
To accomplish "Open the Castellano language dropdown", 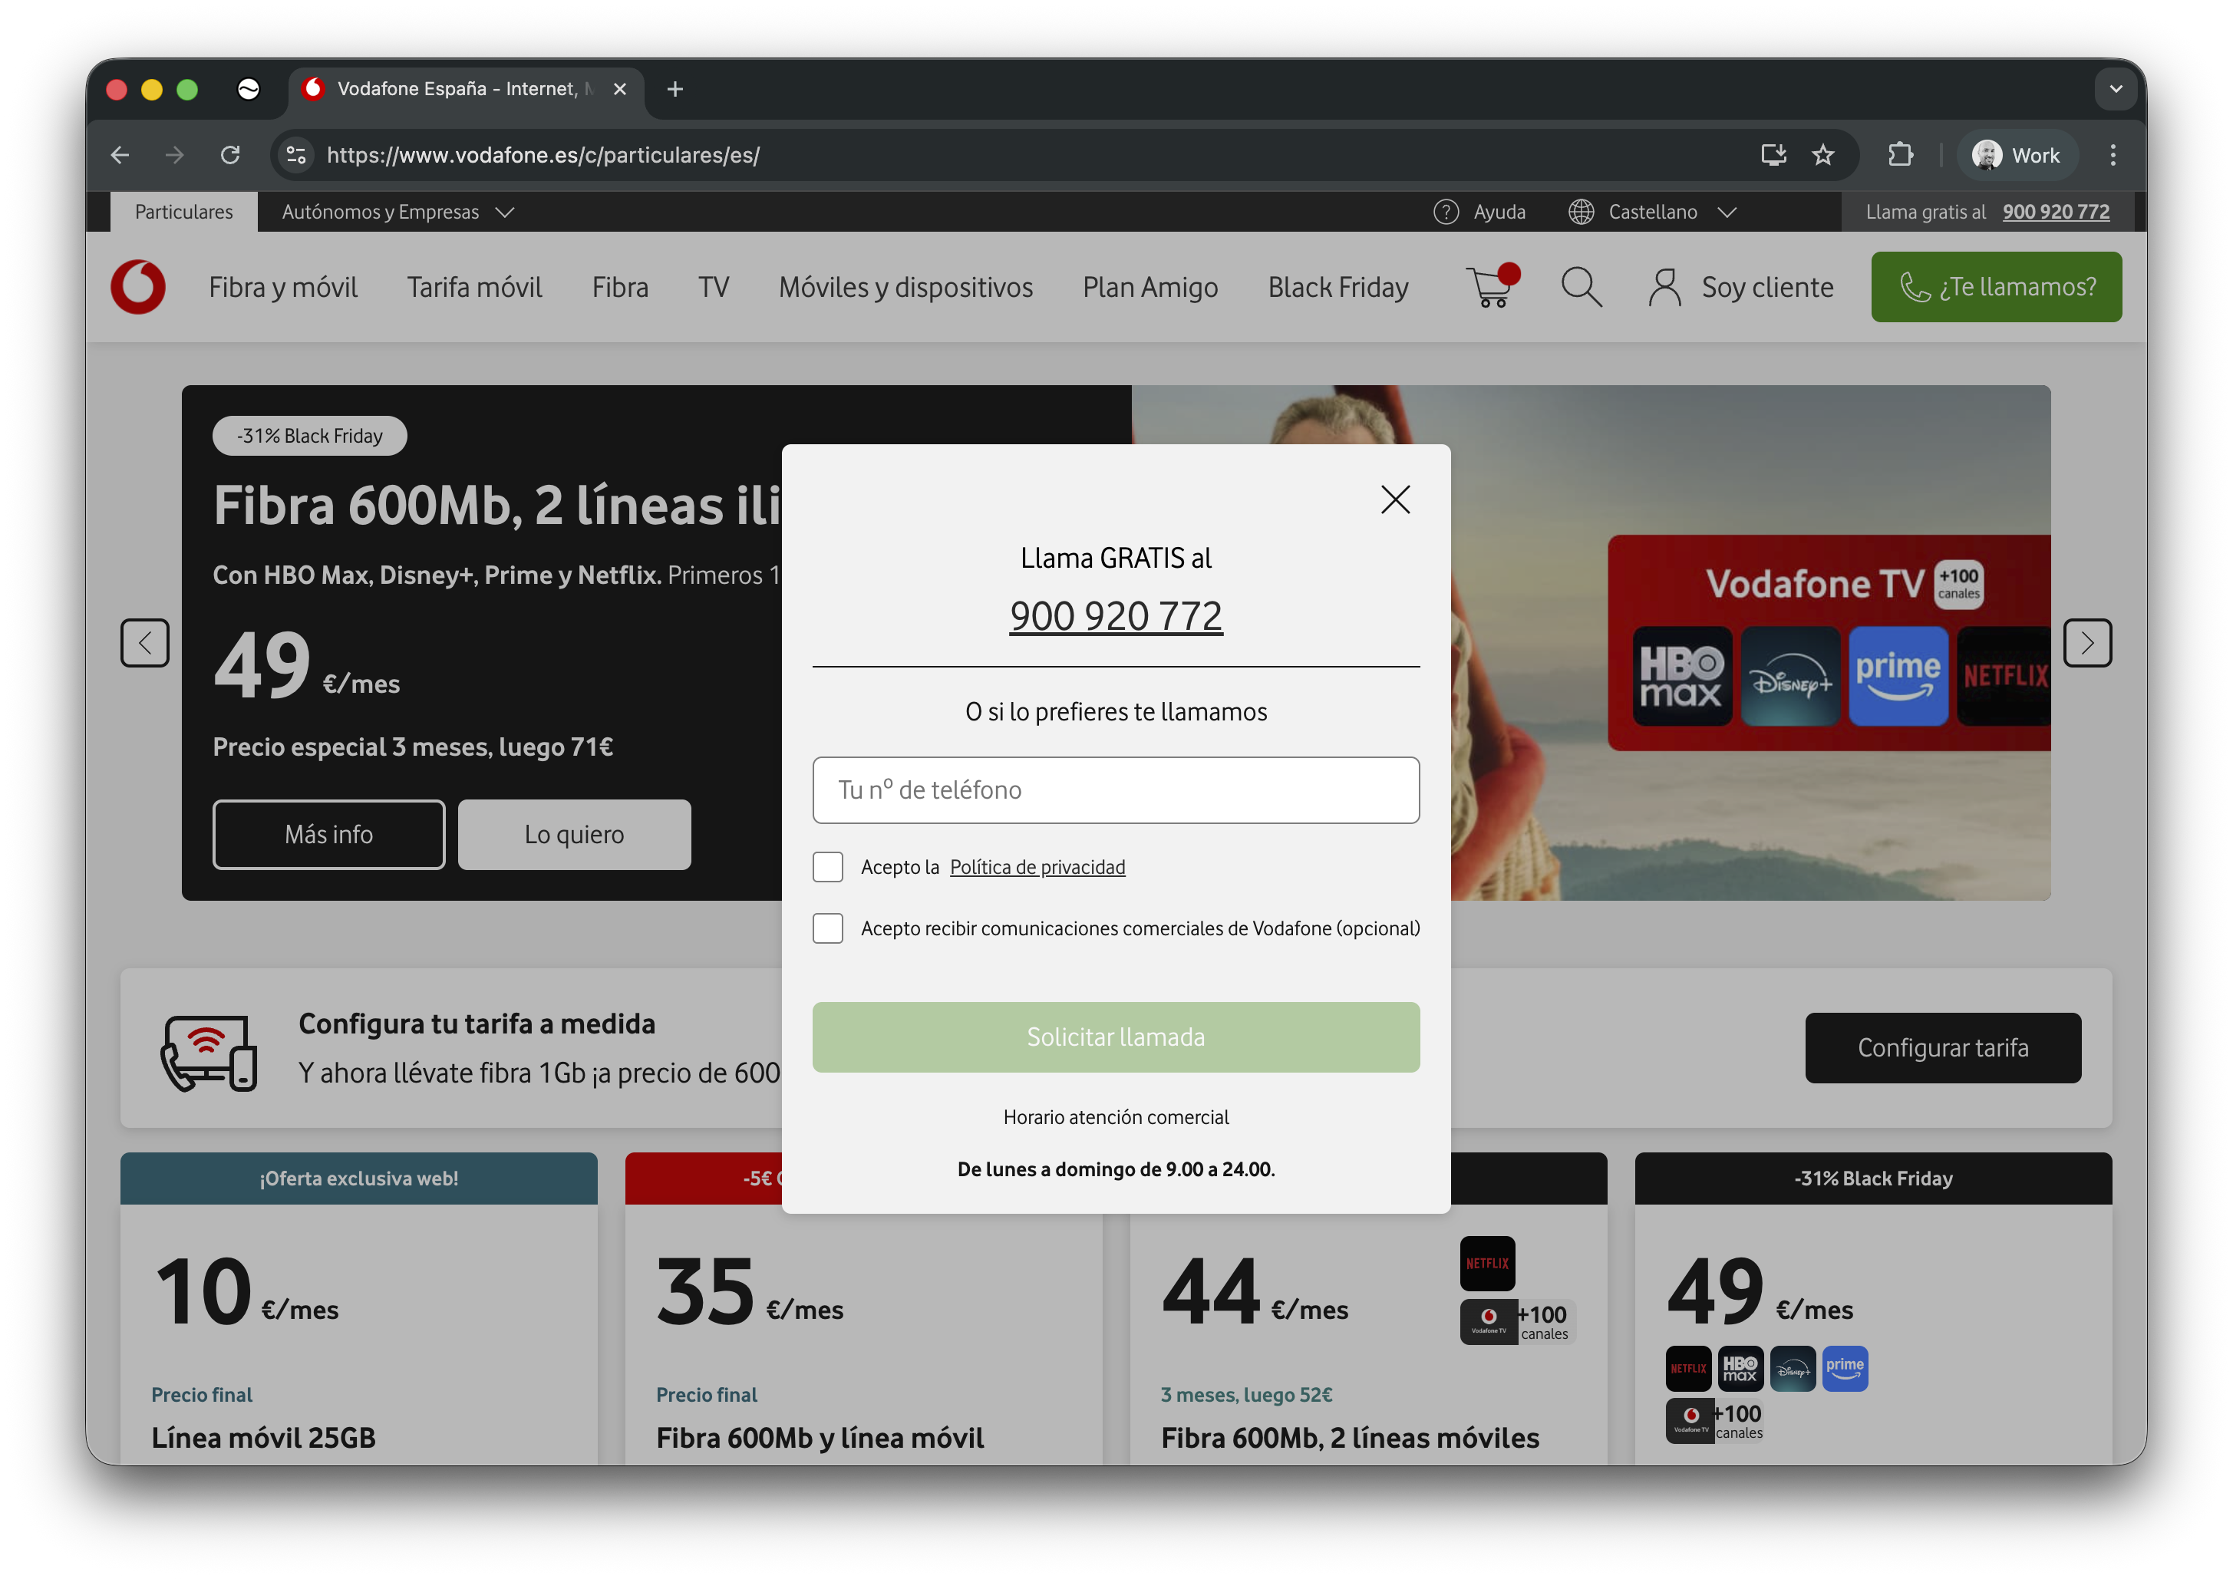I will [x=1652, y=212].
